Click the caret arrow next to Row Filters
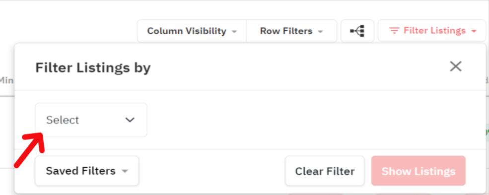The width and height of the screenshot is (489, 195). pyautogui.click(x=320, y=31)
